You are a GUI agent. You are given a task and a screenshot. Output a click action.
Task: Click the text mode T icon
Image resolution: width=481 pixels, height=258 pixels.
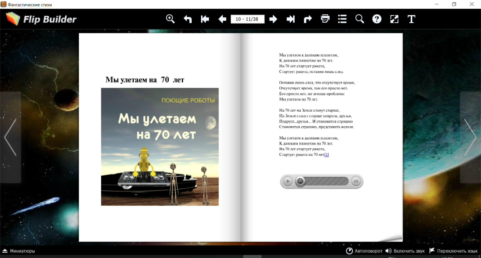[x=411, y=19]
